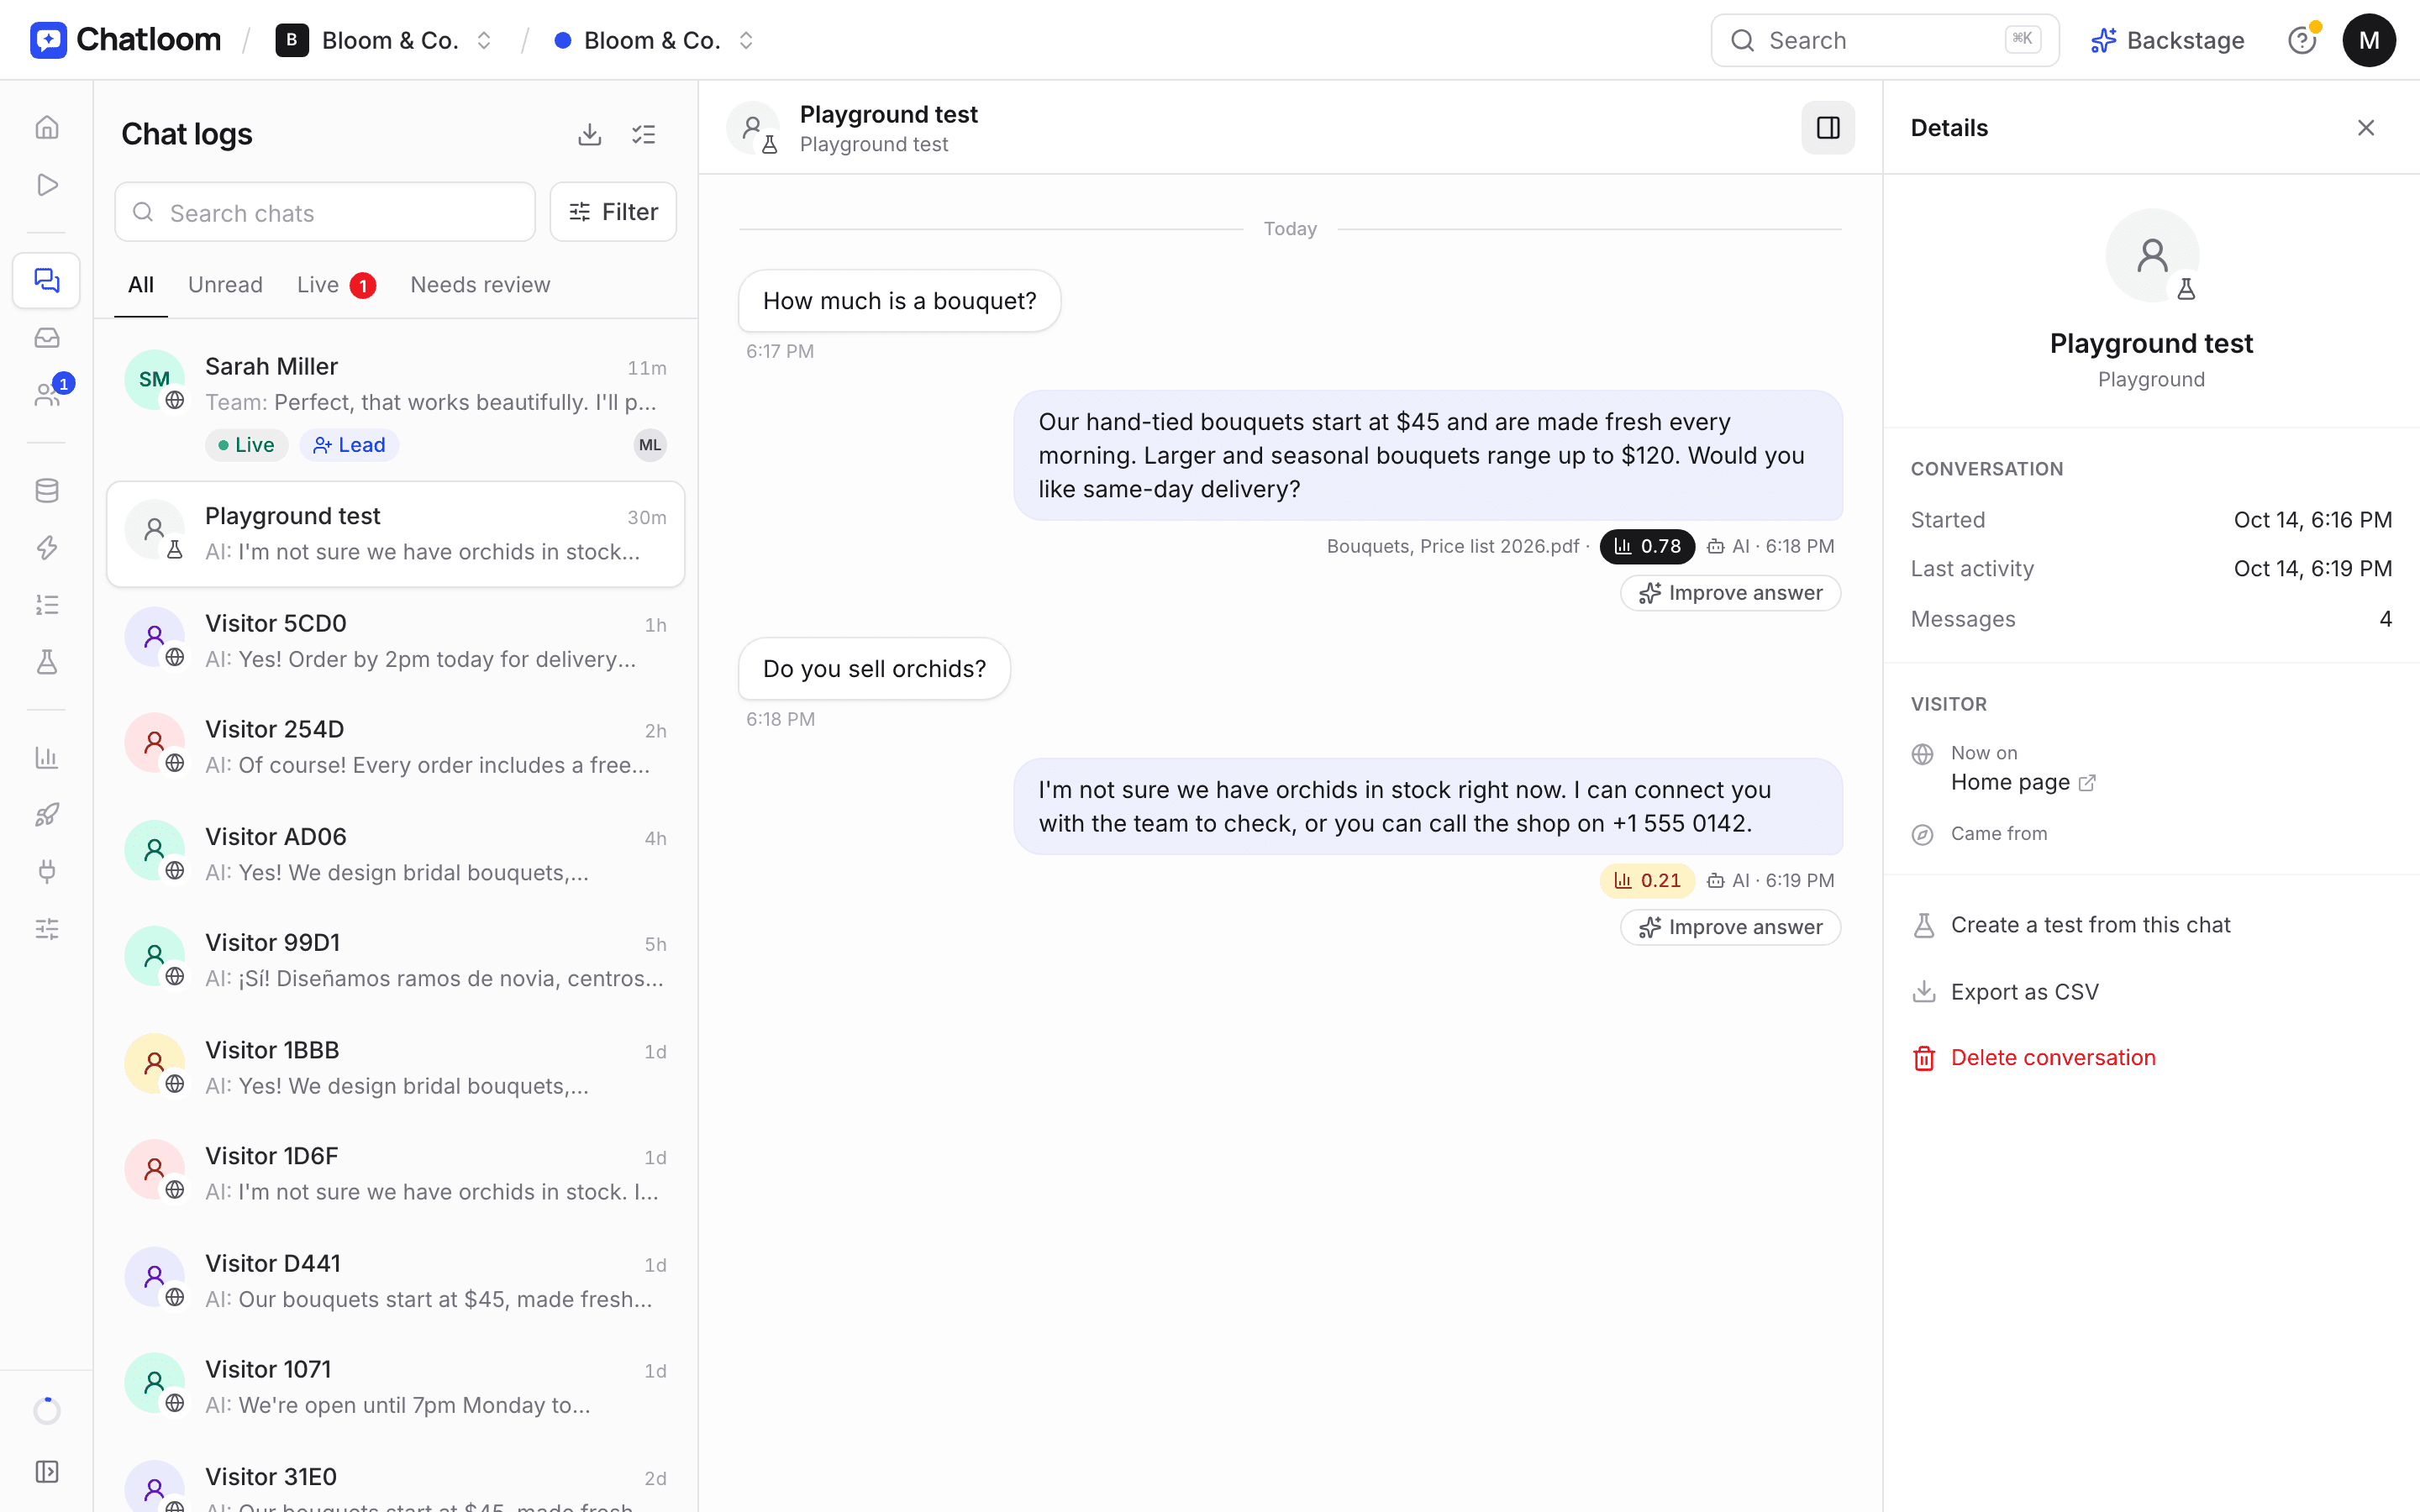Open the flask Tests icon in sidebar
Screen dimensions: 2420x1512
pos(47,662)
